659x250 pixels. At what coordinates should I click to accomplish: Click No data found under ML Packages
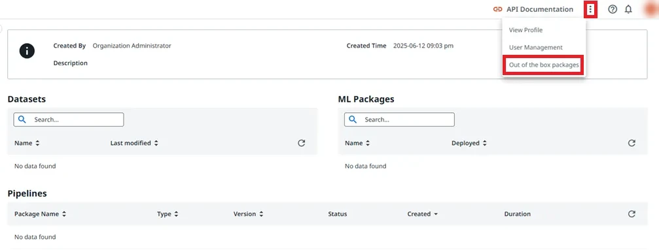pyautogui.click(x=366, y=166)
